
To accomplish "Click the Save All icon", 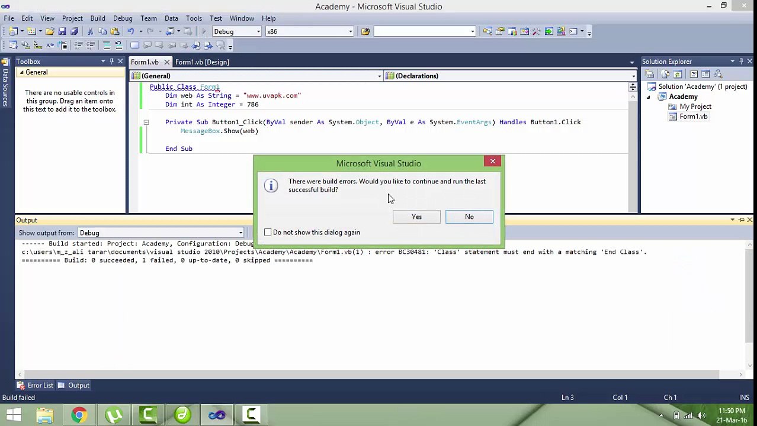I will click(74, 31).
